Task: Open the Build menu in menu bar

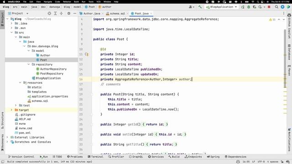Action: click(x=76, y=2)
